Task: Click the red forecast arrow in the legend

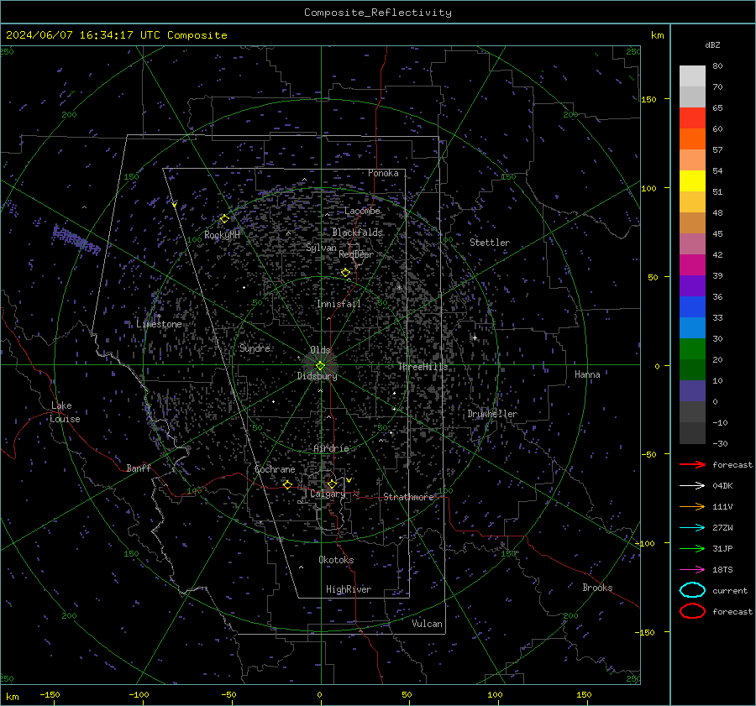Action: pos(692,464)
